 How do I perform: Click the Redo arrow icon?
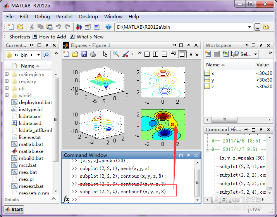pos(67,27)
